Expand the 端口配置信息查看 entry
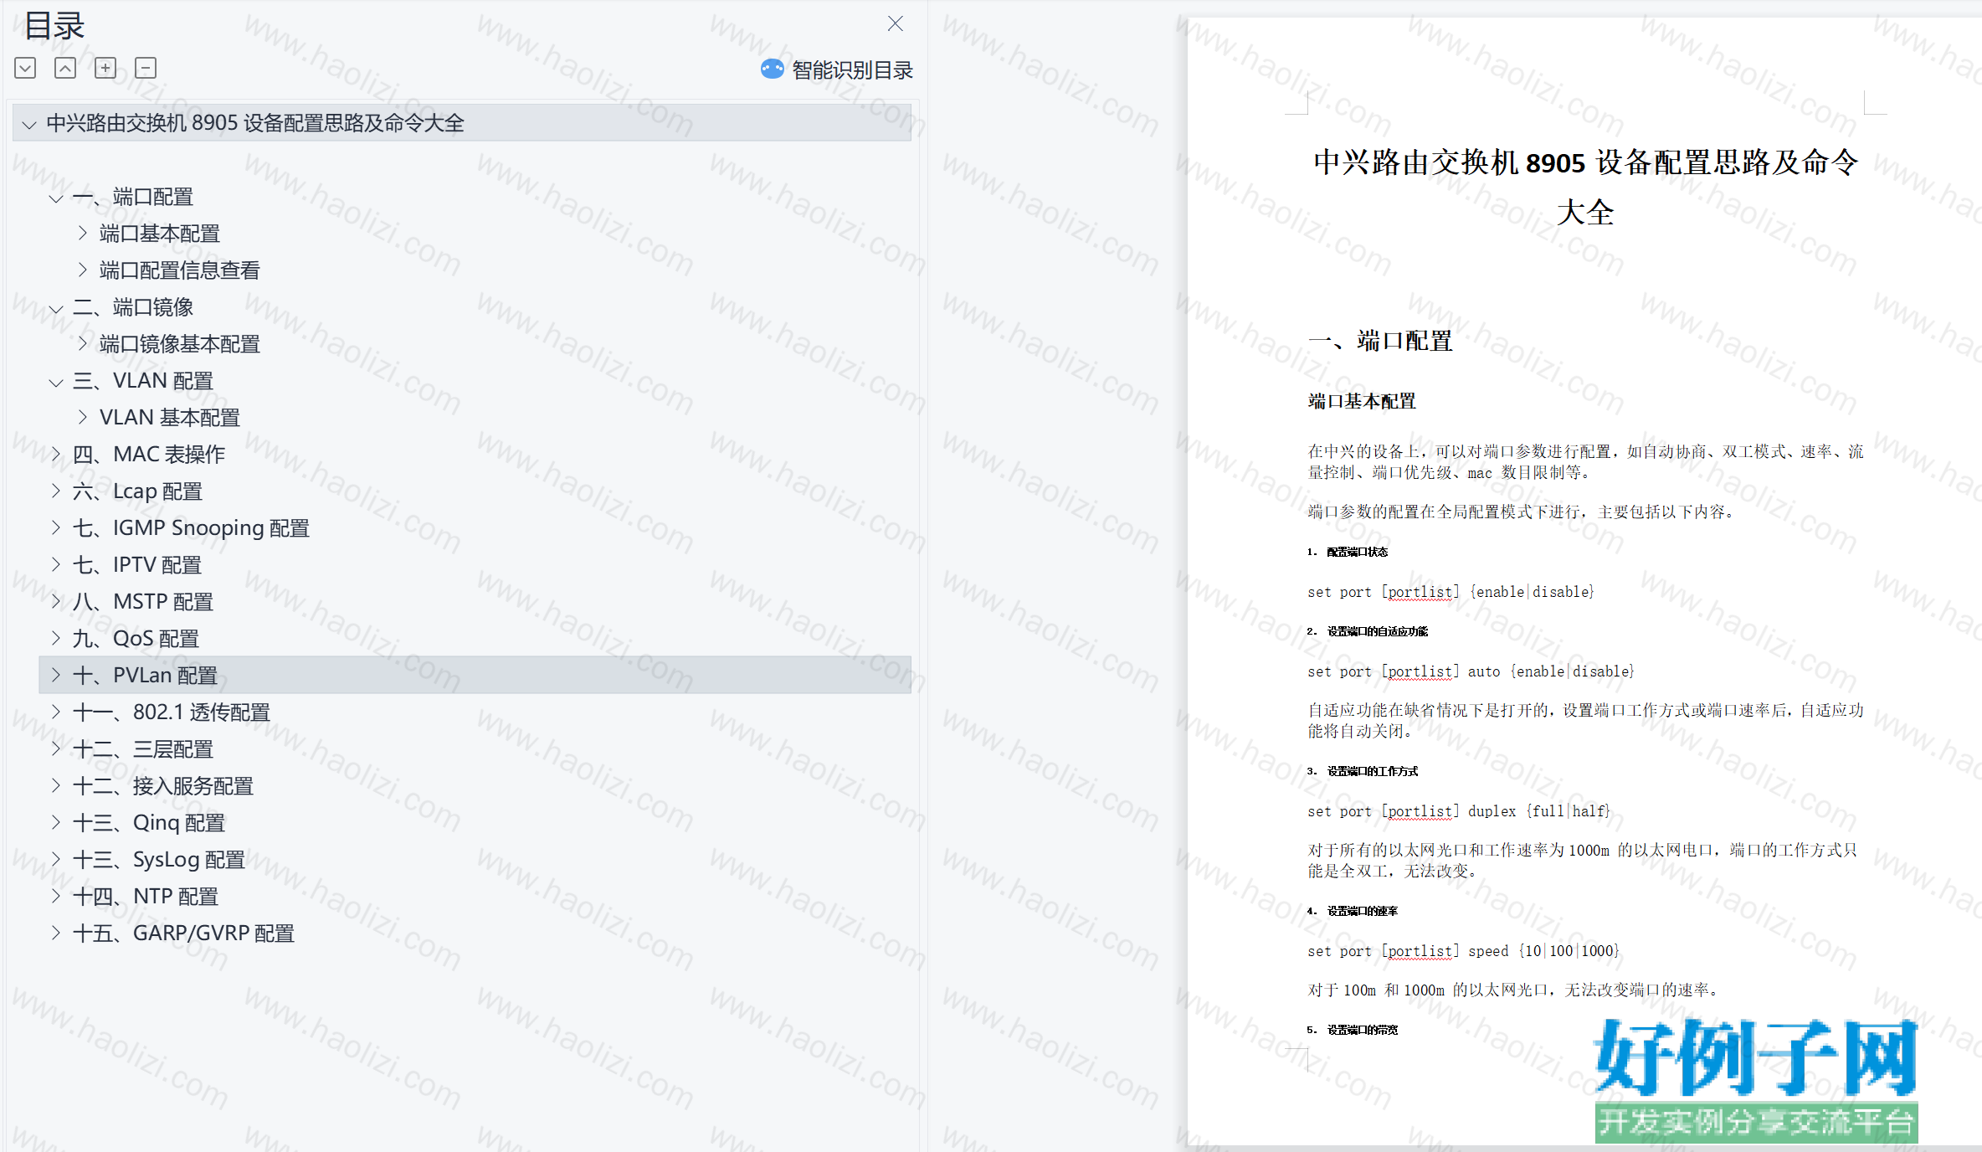 83,270
